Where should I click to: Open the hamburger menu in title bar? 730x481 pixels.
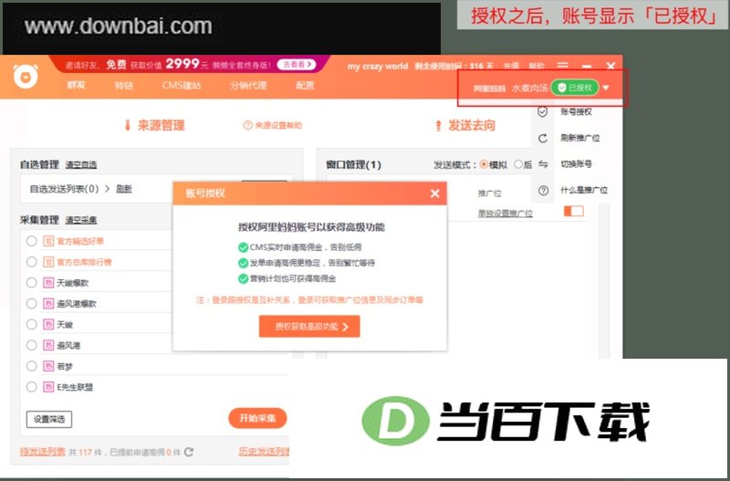(x=562, y=66)
